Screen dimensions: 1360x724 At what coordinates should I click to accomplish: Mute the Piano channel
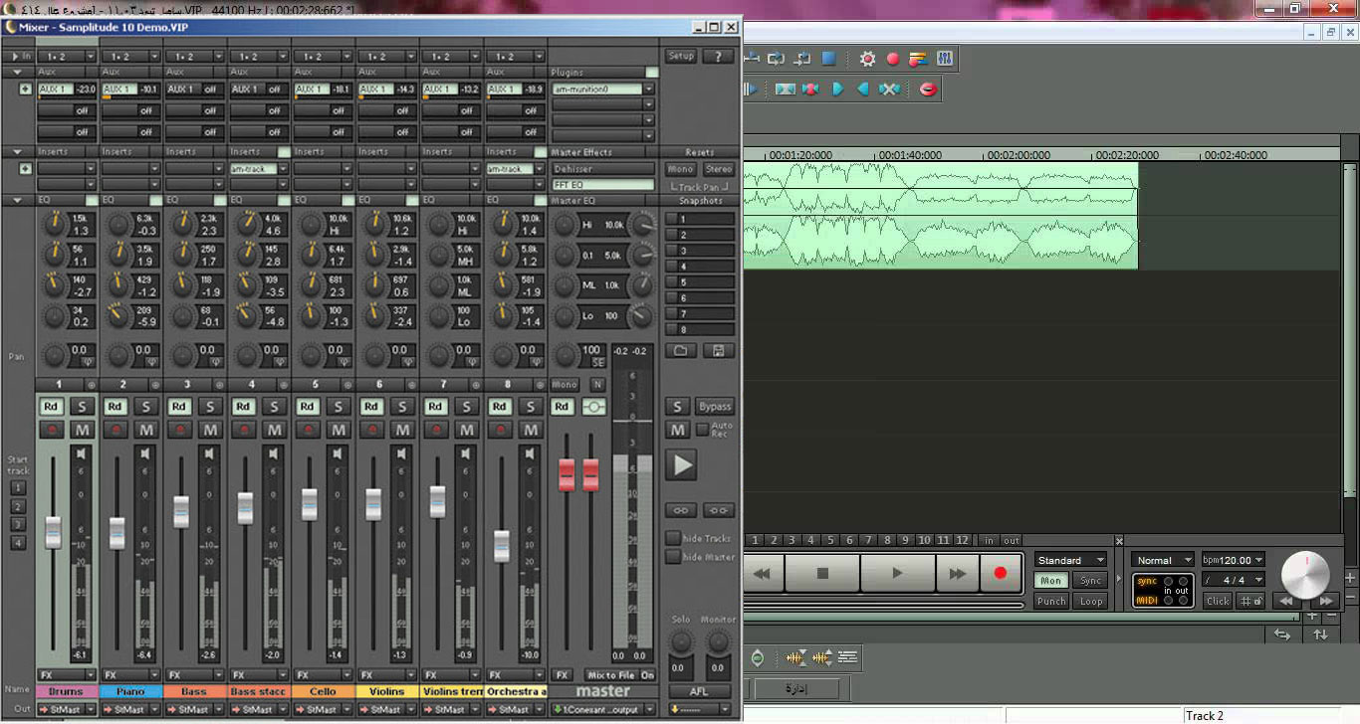coord(146,430)
